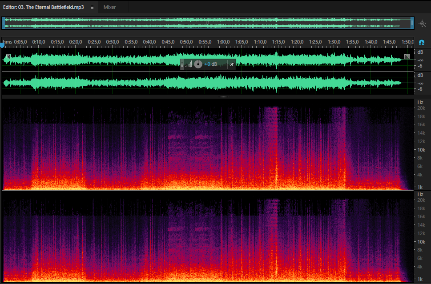
Task: Toggle the blue headphones icon beside the ruler
Action: [x=421, y=42]
